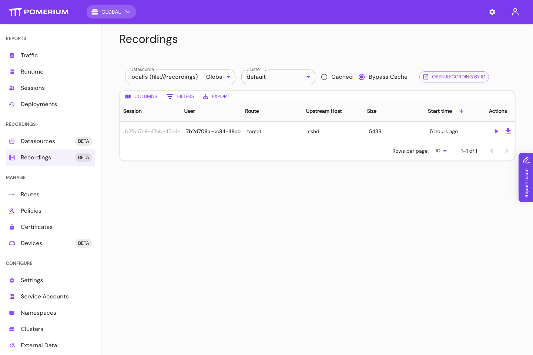Viewport: 533px width, 355px height.
Task: Download the b2fbe7c9 recording
Action: point(508,131)
